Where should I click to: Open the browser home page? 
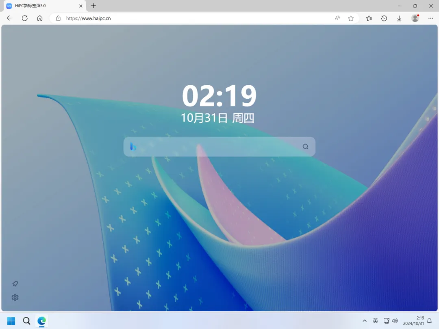(40, 18)
